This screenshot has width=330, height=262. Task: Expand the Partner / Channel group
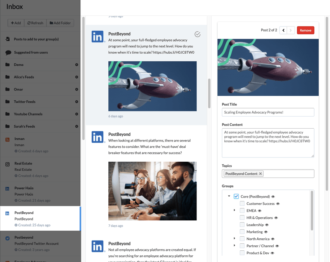pos(234,245)
